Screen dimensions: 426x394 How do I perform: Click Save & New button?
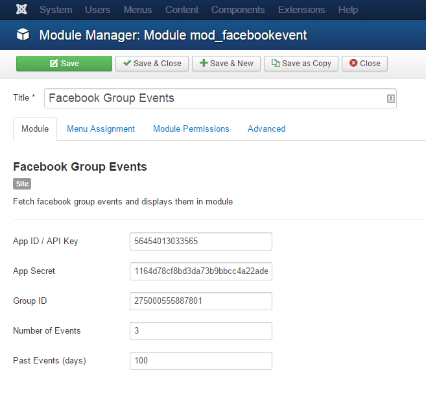point(226,64)
